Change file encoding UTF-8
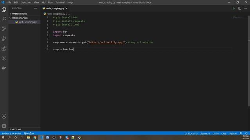Screen dimensions: 250x140 click(216, 133)
